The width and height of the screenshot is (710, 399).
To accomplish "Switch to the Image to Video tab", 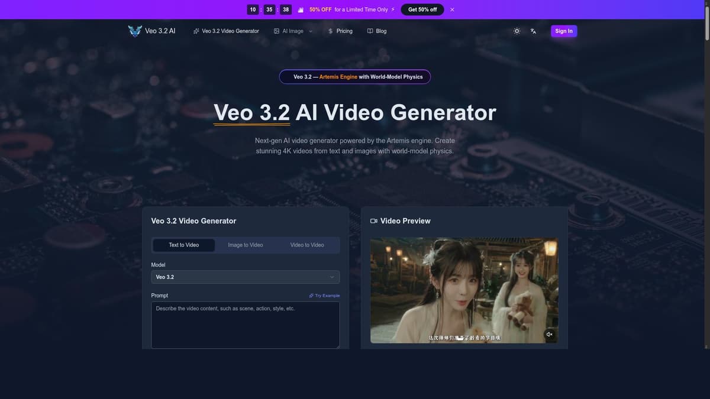I will 245,244.
